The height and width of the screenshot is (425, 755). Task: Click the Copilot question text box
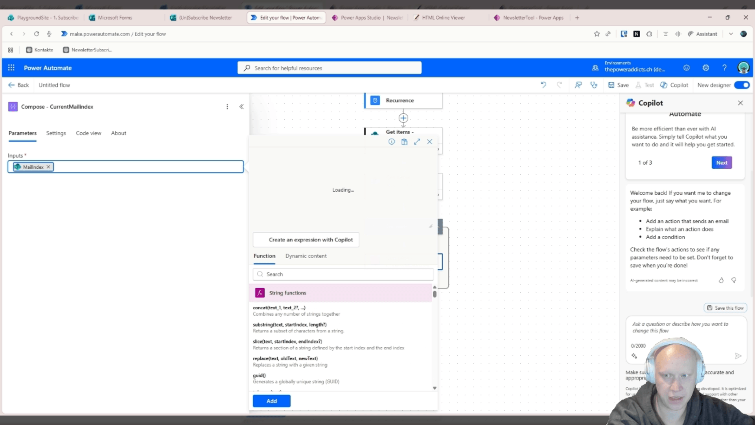coord(686,327)
